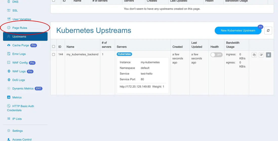
Task: Select all Kubernetes upstreams checkbox
Action: pos(53,46)
